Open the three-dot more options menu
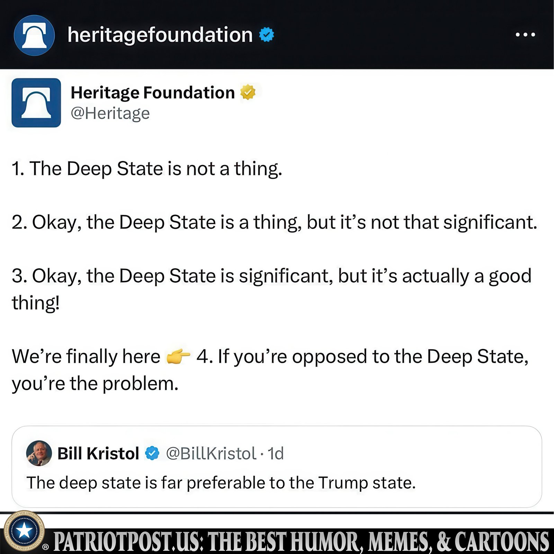Image resolution: width=554 pixels, height=554 pixels. (x=525, y=35)
